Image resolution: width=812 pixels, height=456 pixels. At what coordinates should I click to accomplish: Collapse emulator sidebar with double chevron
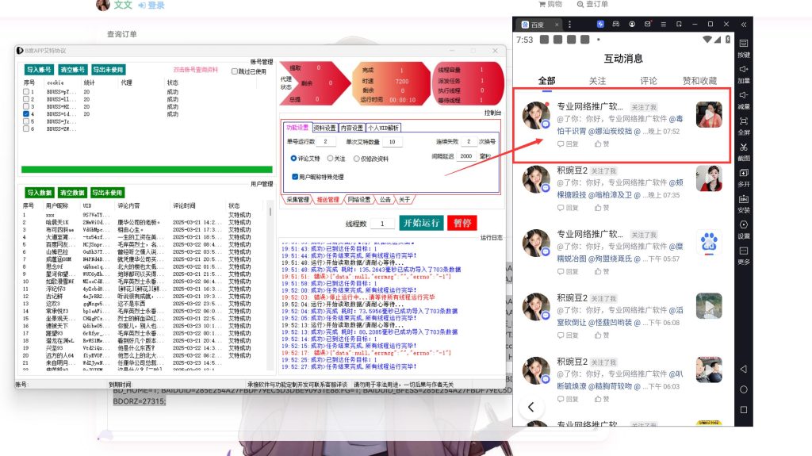744,25
